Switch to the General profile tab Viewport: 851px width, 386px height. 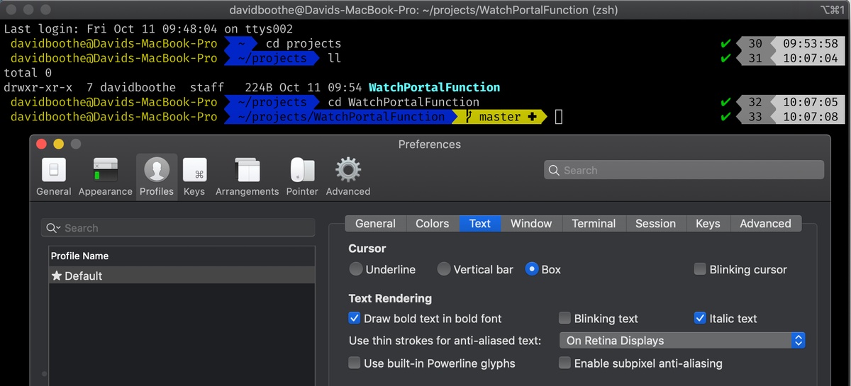(375, 223)
